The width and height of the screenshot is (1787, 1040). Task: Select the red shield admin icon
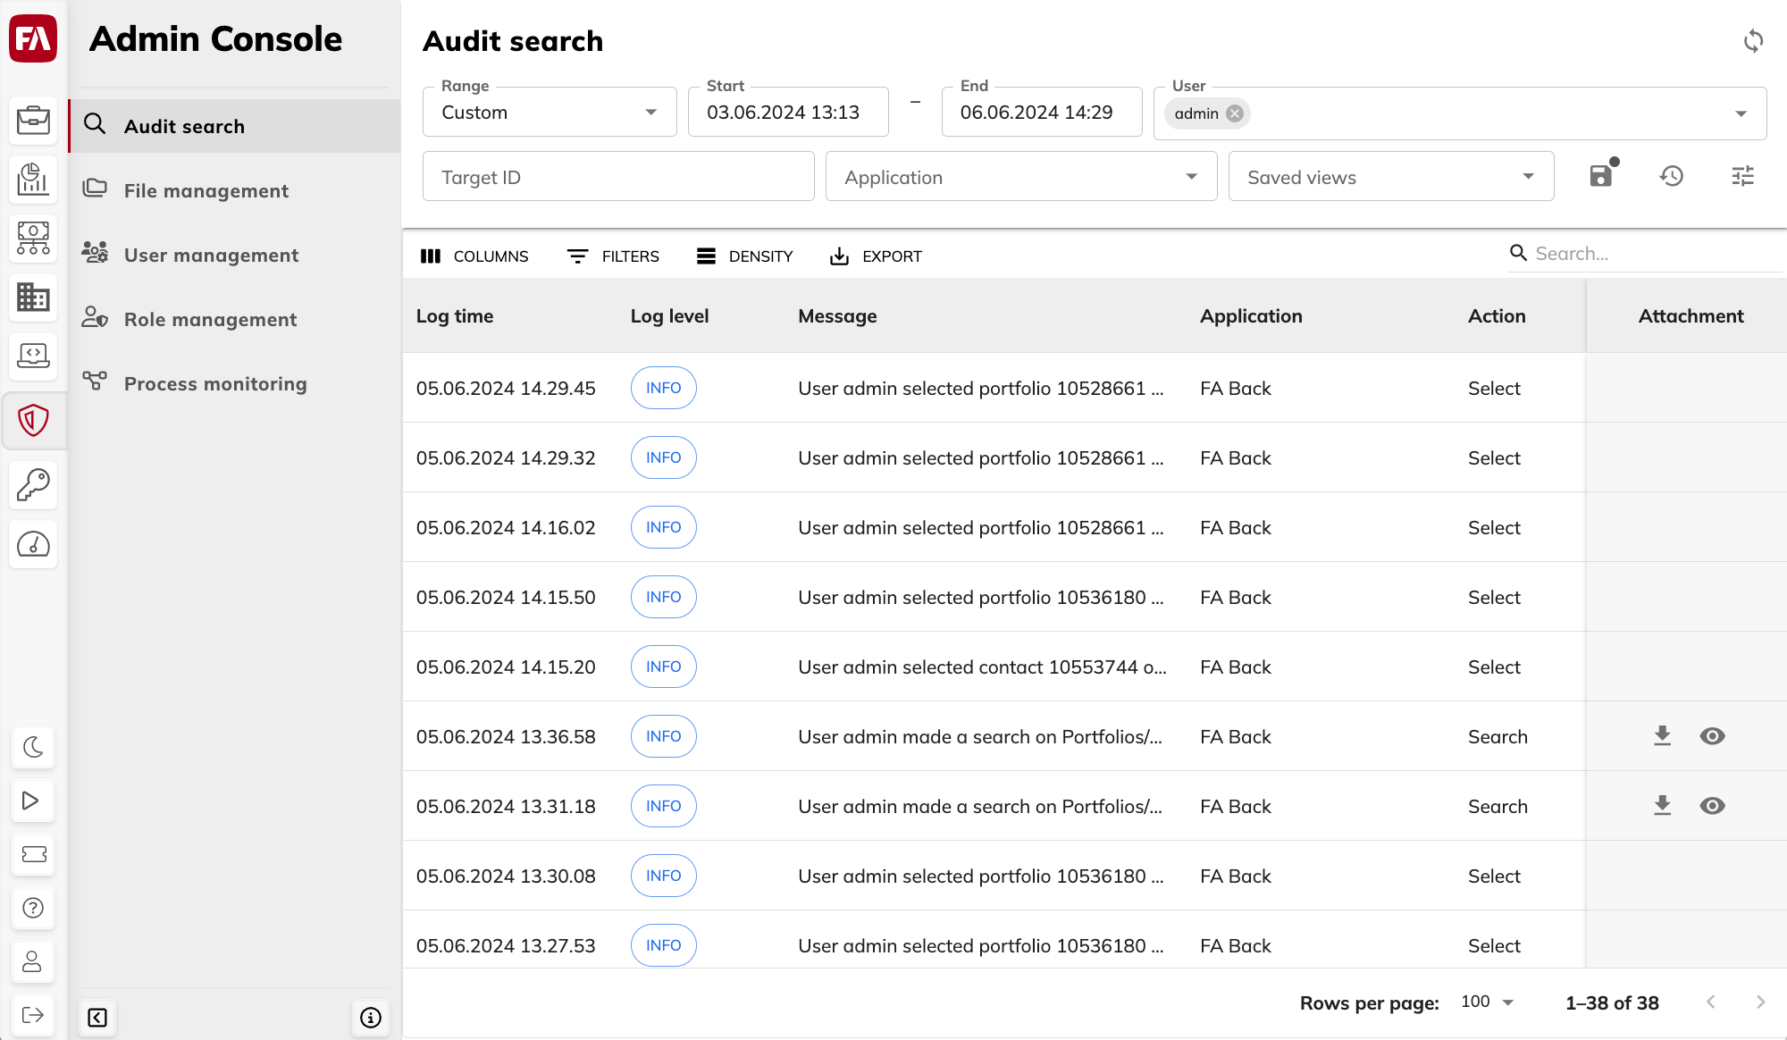tap(33, 420)
